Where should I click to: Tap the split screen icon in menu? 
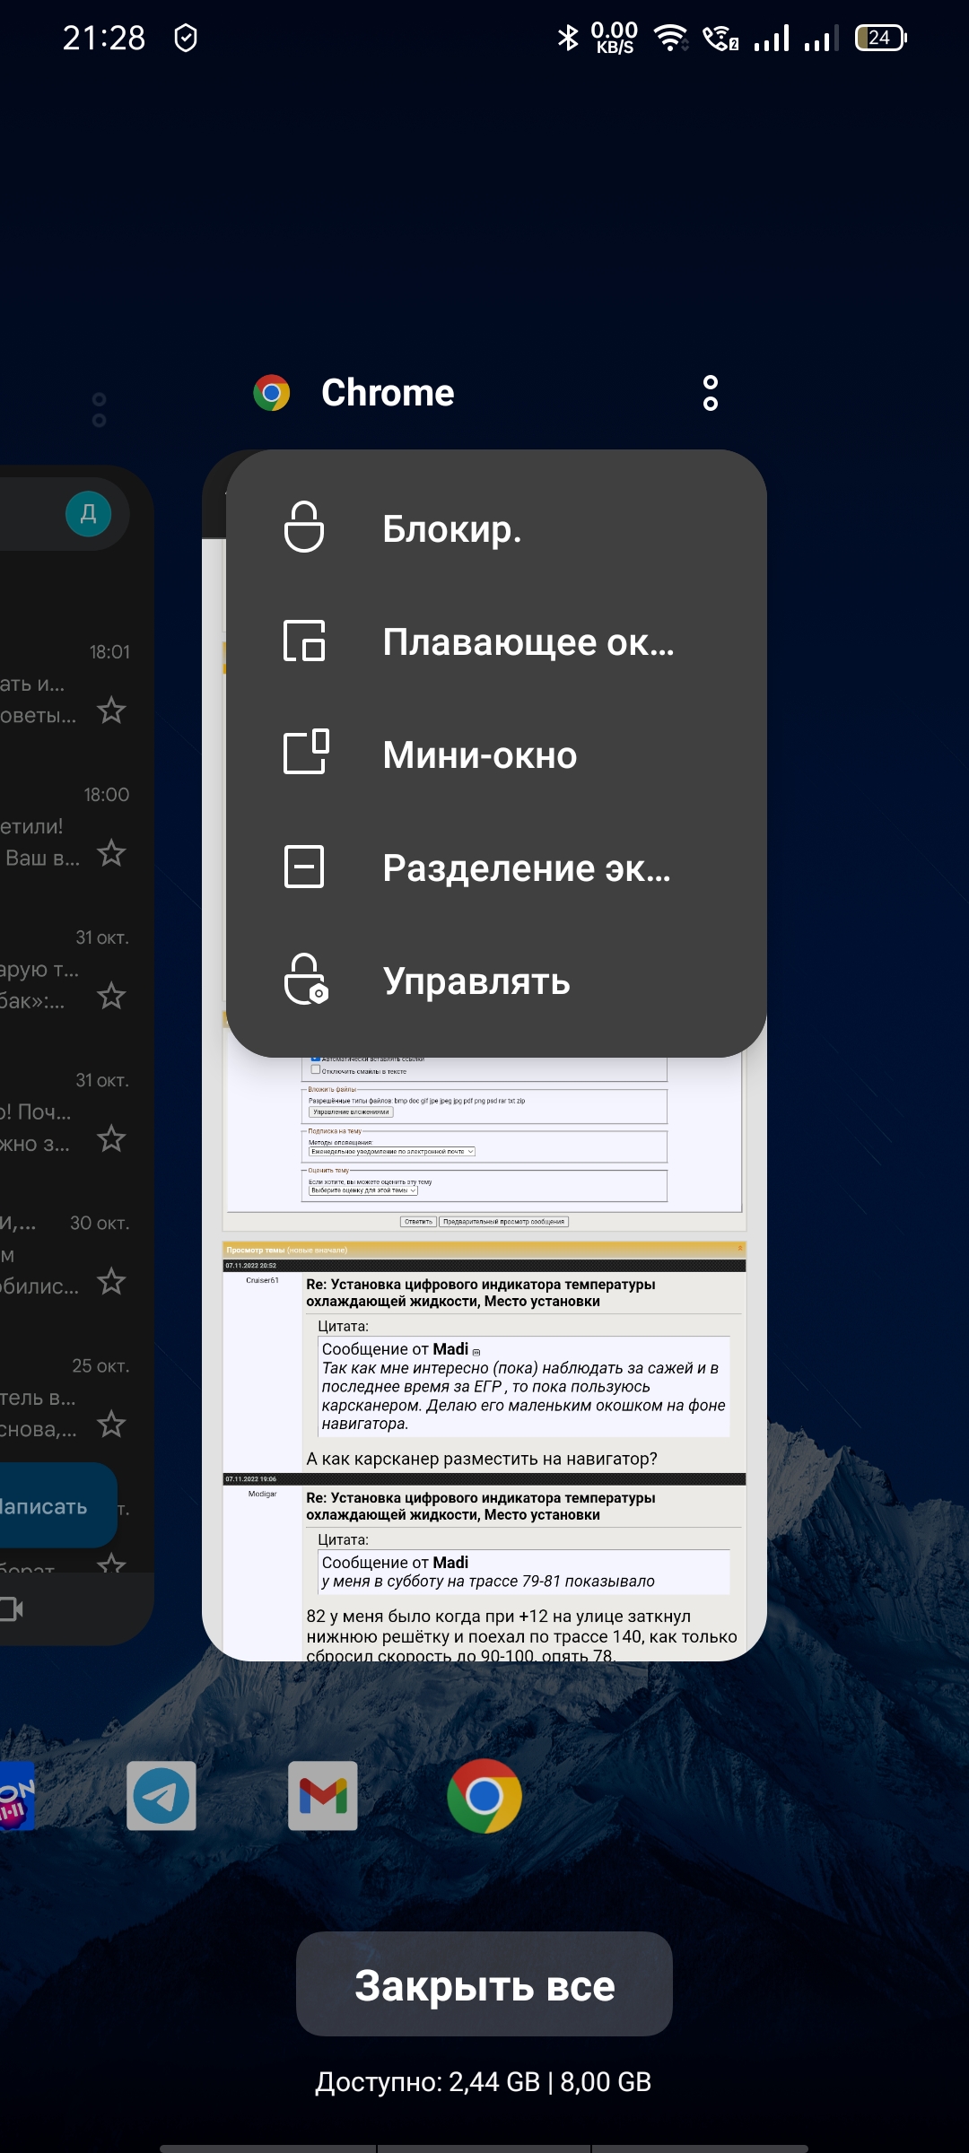tap(304, 867)
